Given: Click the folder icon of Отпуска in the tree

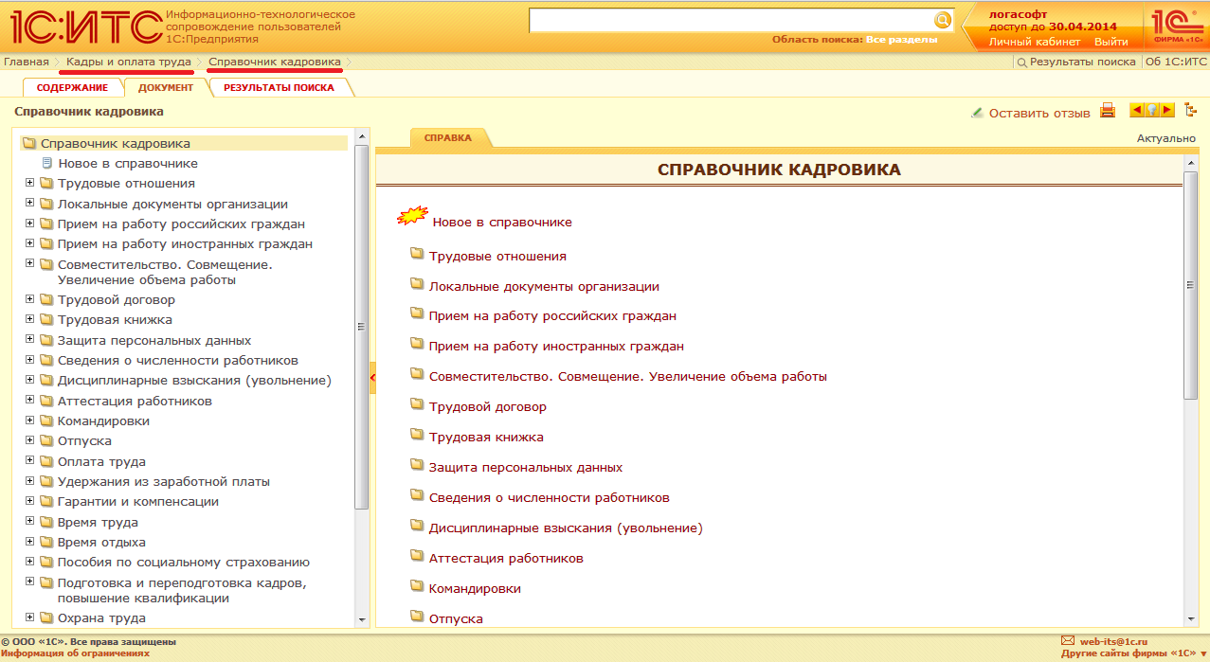Looking at the screenshot, I should (46, 440).
